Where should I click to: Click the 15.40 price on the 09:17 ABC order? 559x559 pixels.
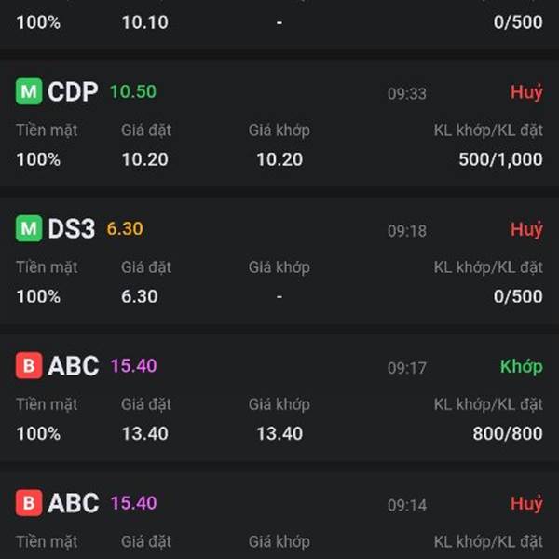[x=133, y=366]
